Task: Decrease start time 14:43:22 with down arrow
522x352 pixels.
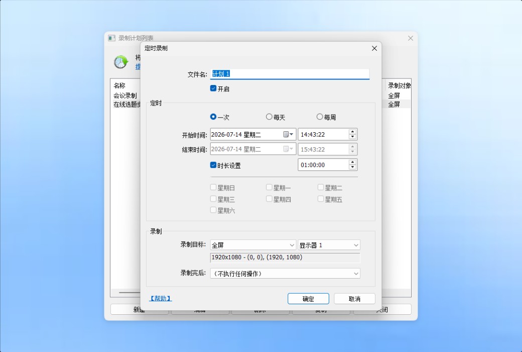Action: (352, 137)
